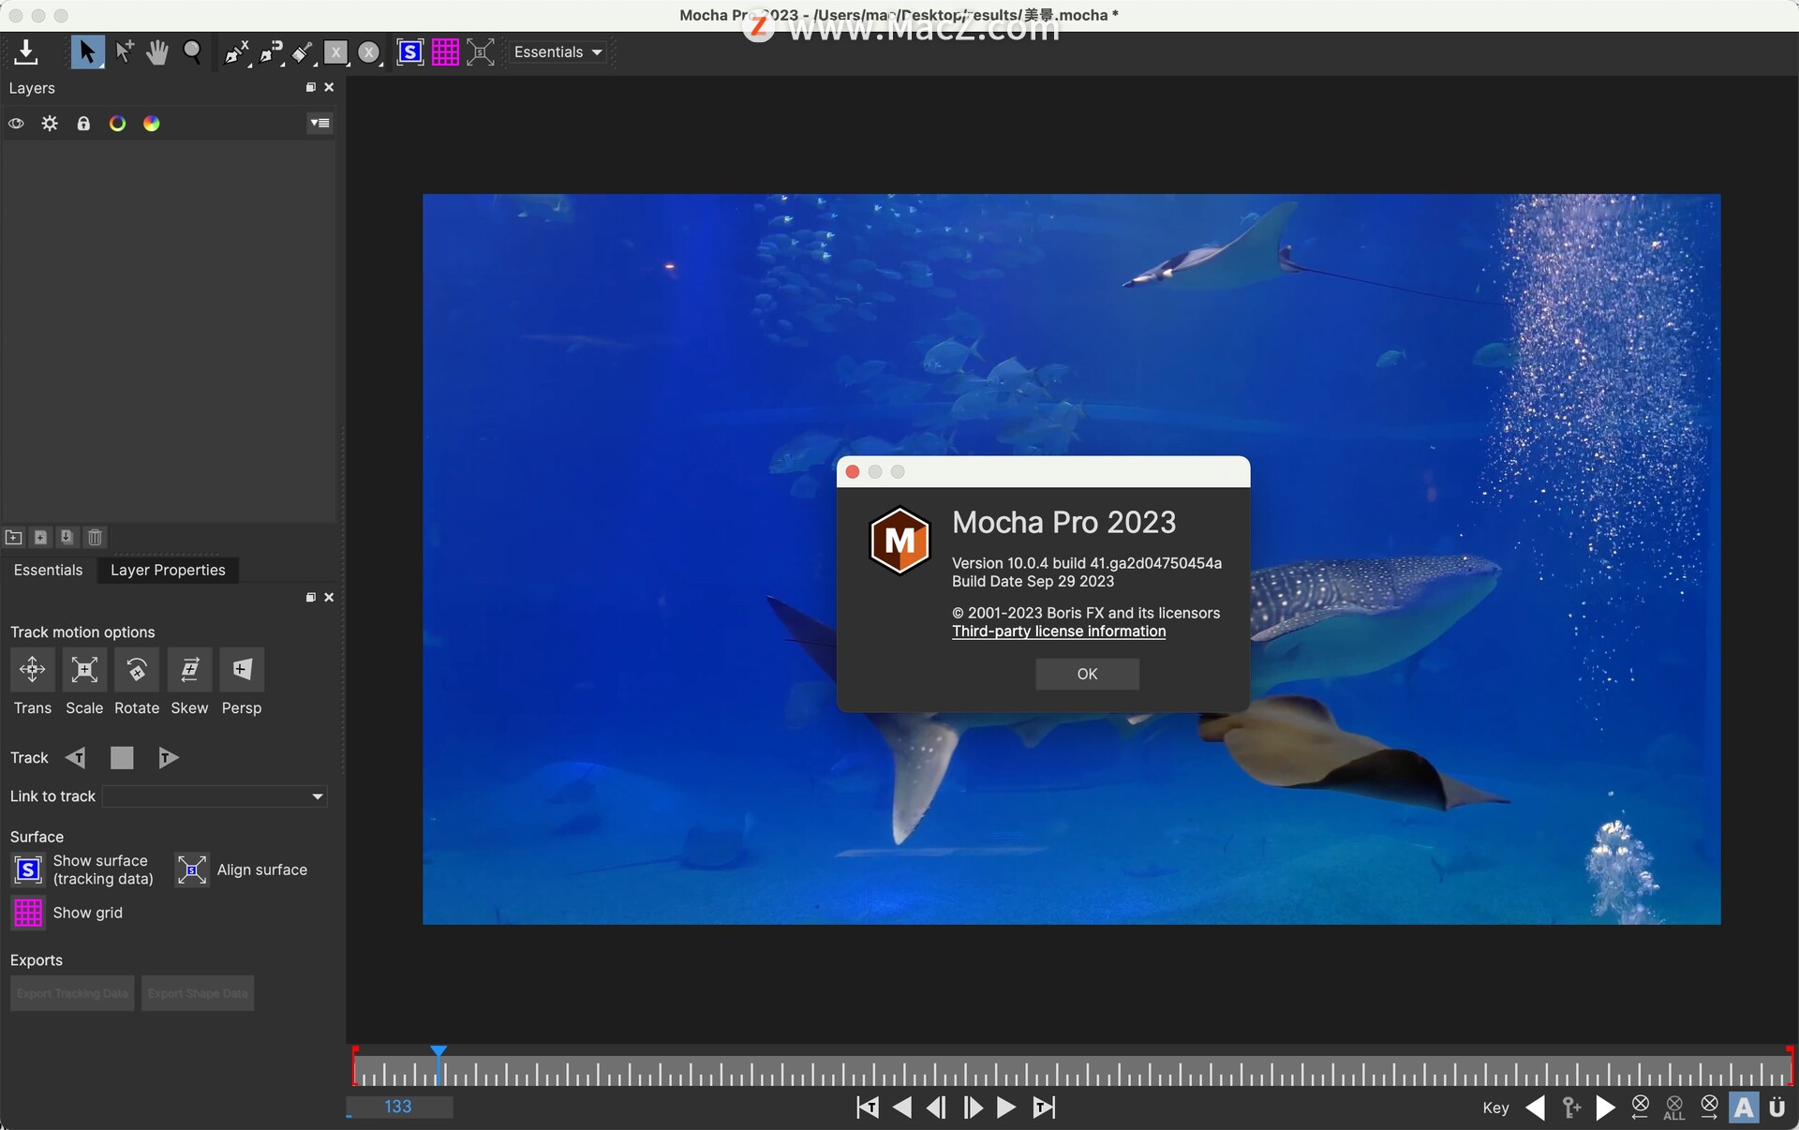Open the Link to track dropdown
This screenshot has height=1130, width=1799.
(215, 796)
